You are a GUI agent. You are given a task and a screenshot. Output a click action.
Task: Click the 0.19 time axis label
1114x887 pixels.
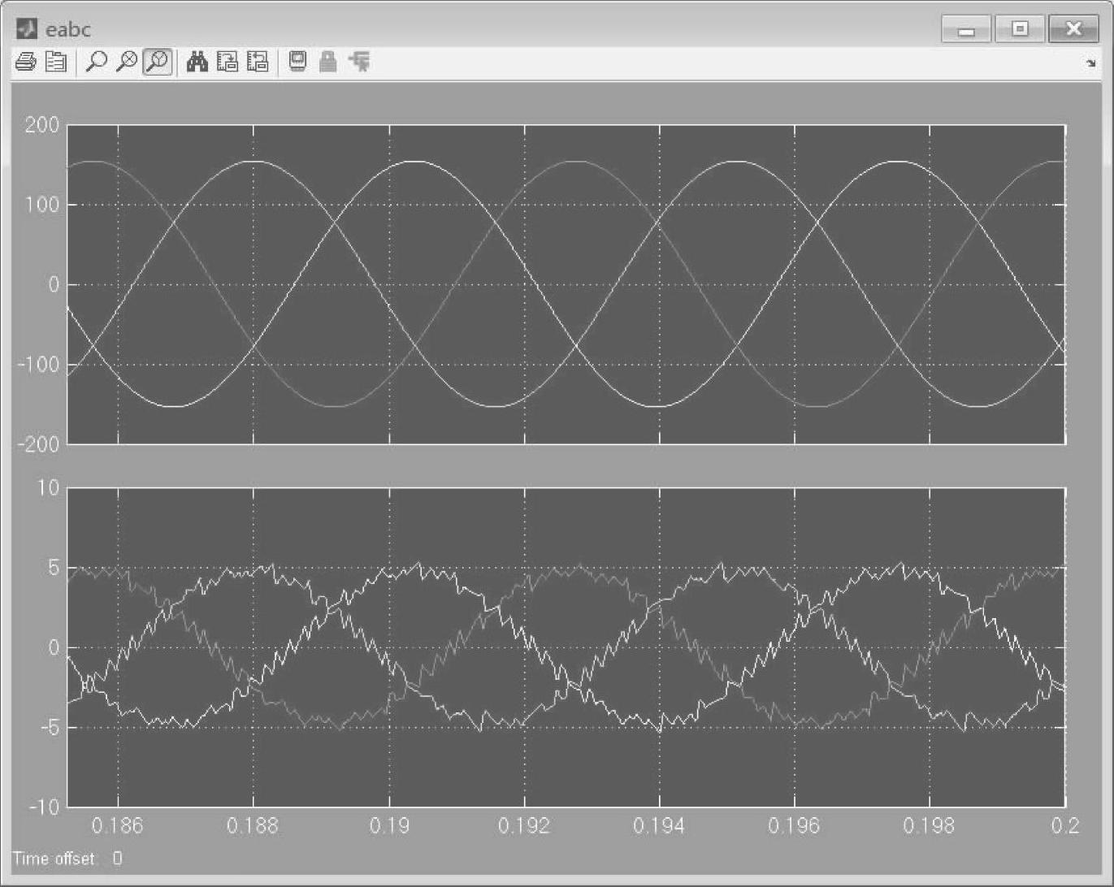(x=388, y=826)
